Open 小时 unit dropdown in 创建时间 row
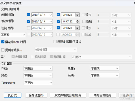This screenshot has height=101, width=135. (x=121, y=15)
